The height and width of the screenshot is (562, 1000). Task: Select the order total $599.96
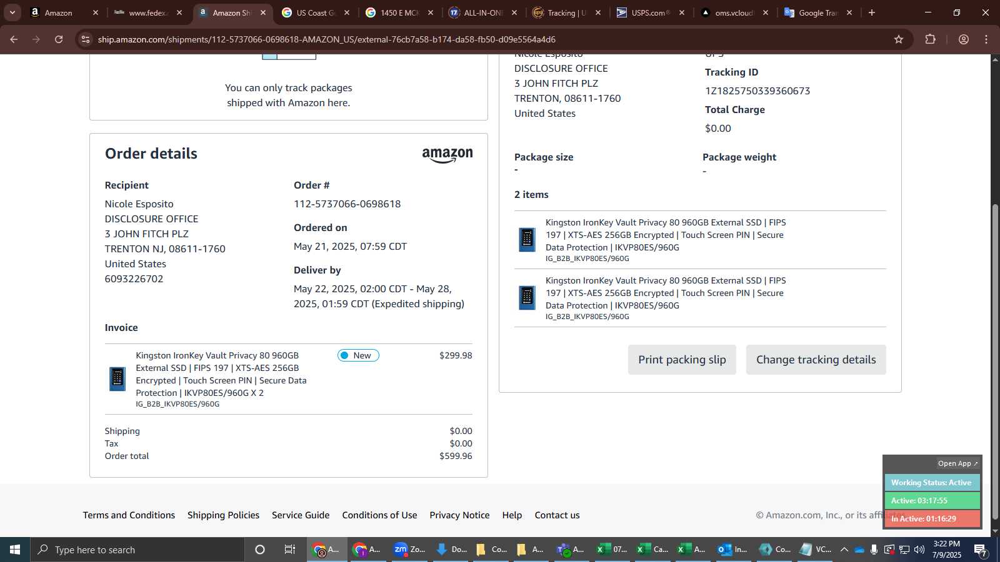coord(456,456)
